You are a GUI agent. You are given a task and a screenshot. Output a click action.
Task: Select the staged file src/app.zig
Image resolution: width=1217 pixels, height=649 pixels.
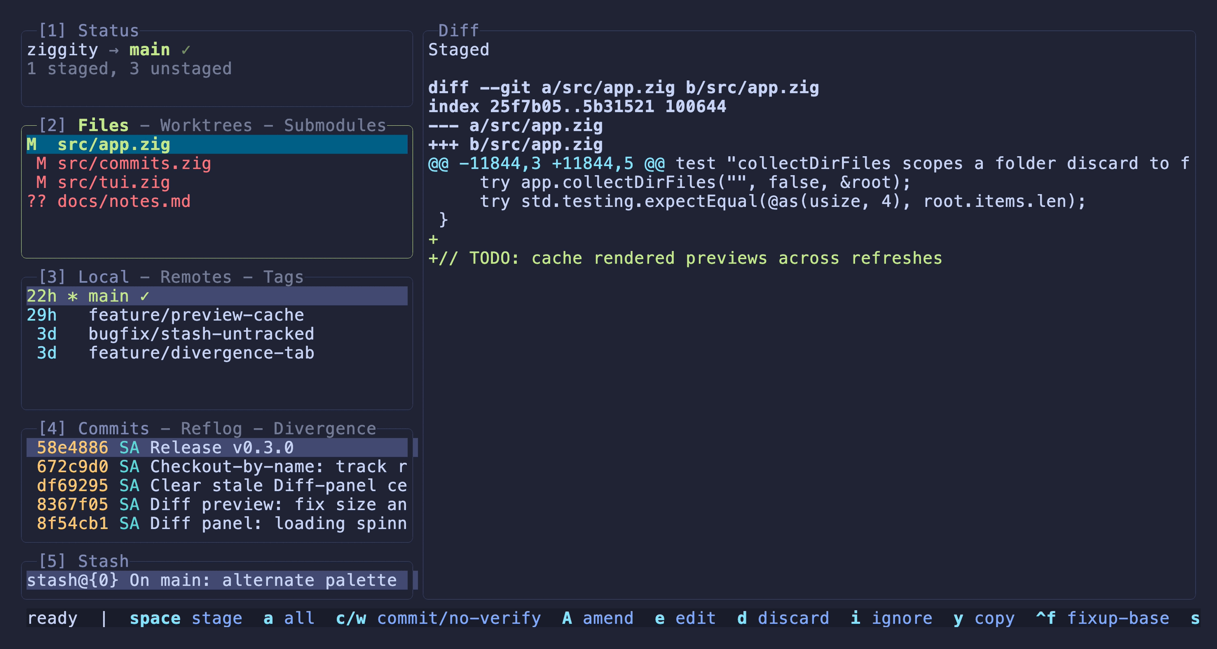217,144
